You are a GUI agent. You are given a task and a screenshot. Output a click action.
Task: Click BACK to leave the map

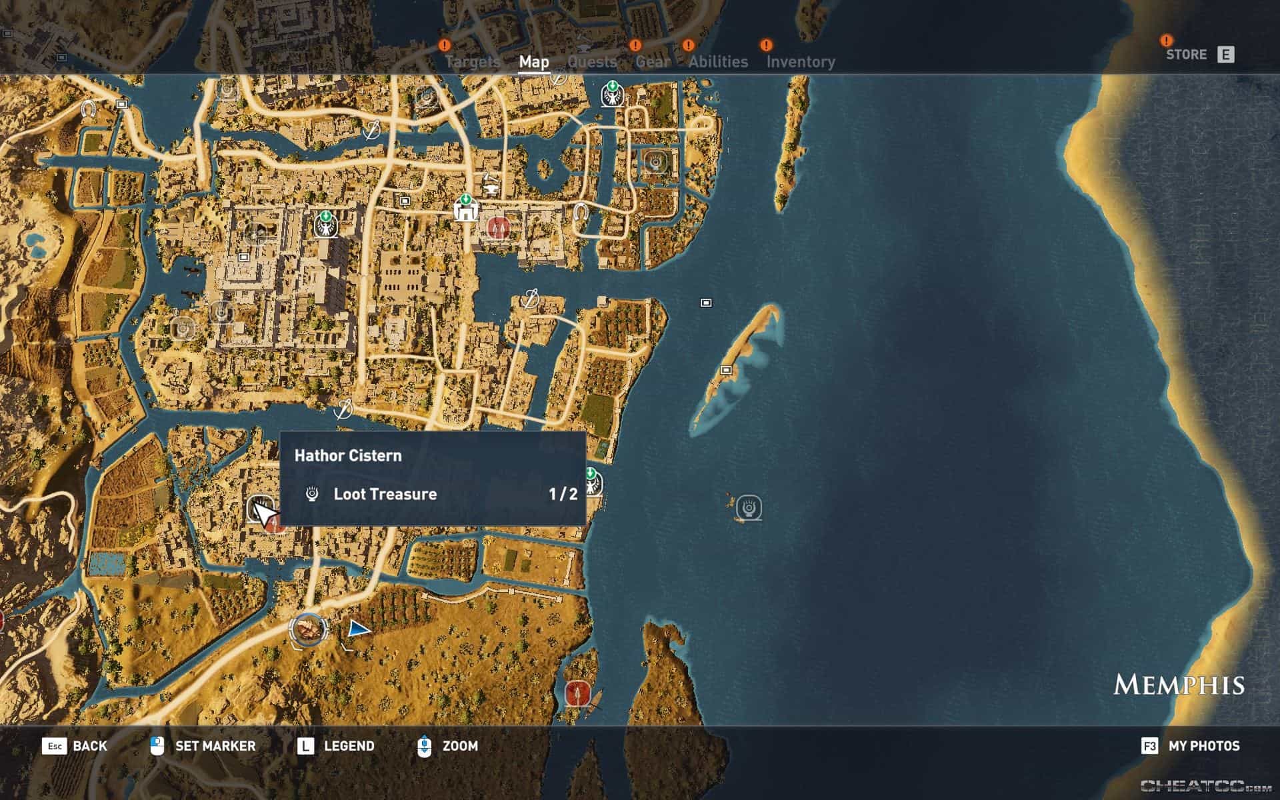(x=74, y=746)
